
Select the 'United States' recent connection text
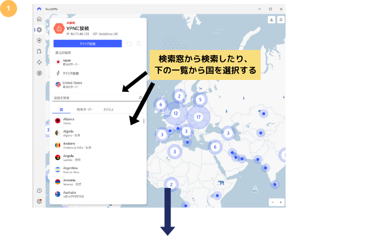click(72, 83)
